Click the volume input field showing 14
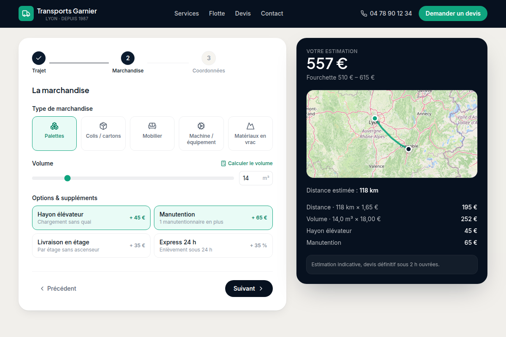Viewport: 506px width, 337px height. (x=256, y=178)
